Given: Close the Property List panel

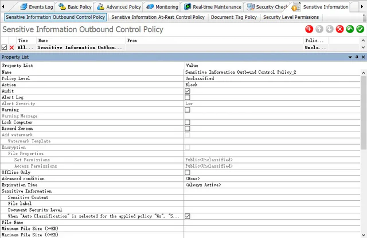Looking at the screenshot, I should [x=363, y=57].
